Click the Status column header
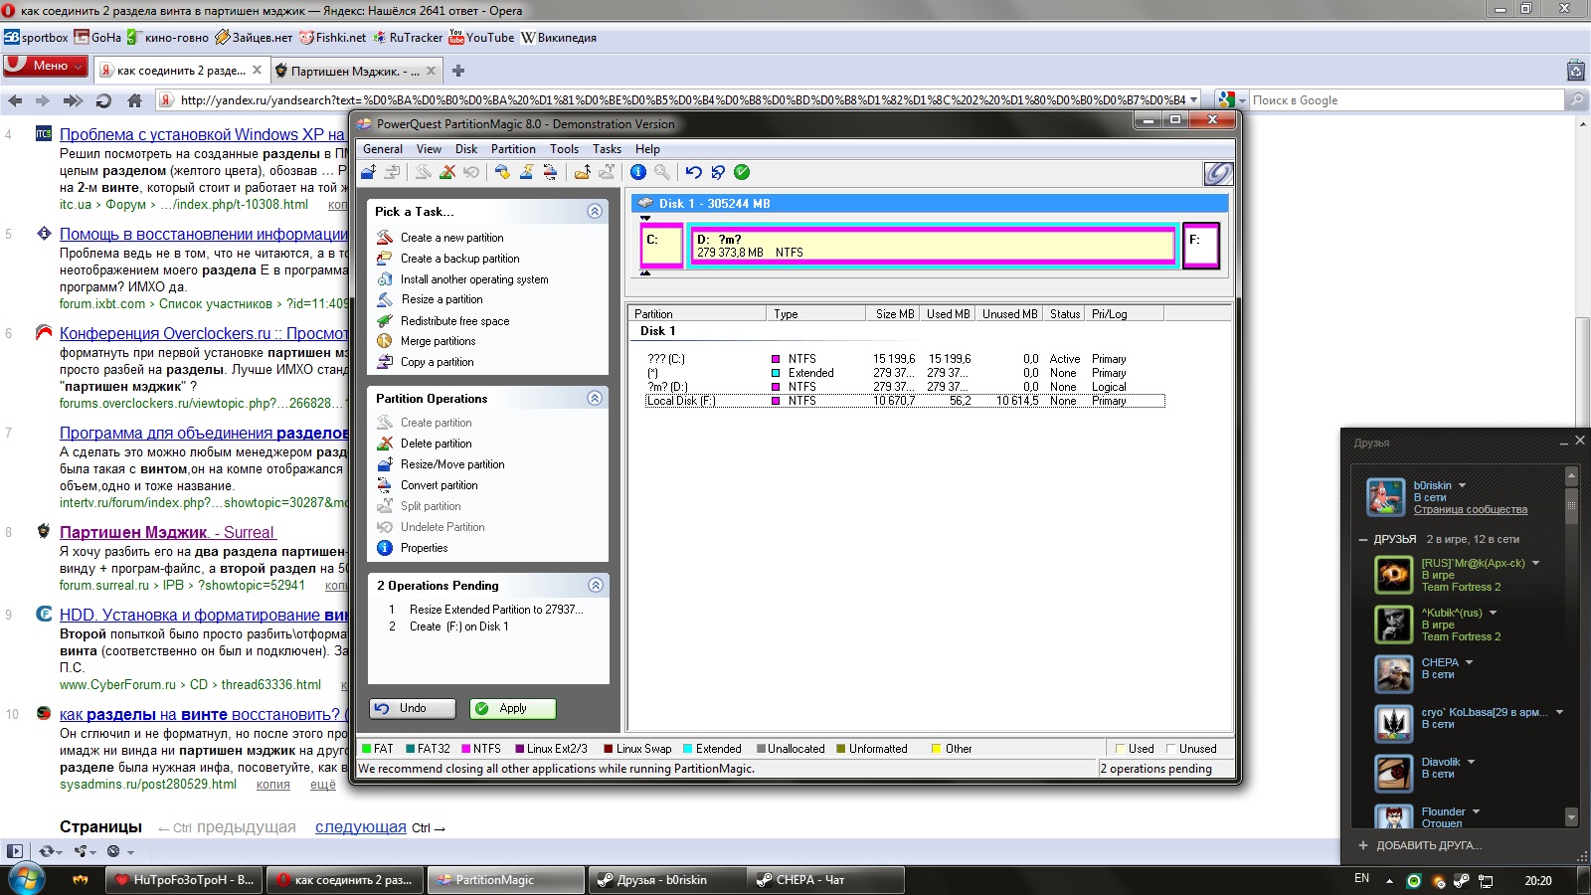This screenshot has height=895, width=1591. point(1064,314)
